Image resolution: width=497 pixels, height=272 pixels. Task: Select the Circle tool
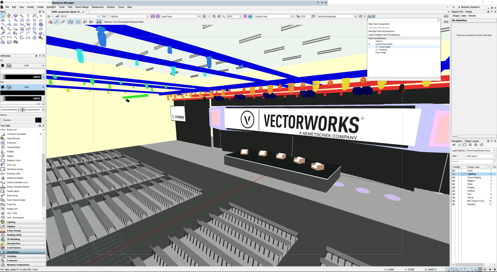tap(35, 20)
